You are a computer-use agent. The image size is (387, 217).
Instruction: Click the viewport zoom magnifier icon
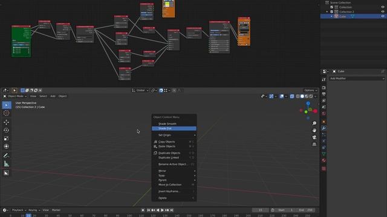tap(314, 123)
